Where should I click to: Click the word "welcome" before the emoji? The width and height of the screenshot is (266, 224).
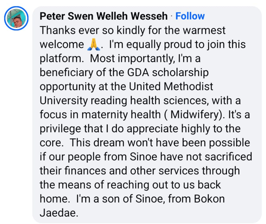point(62,45)
